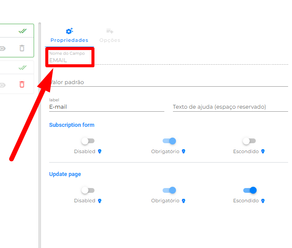Click the Valor padrão input field
The height and width of the screenshot is (248, 292).
168,82
